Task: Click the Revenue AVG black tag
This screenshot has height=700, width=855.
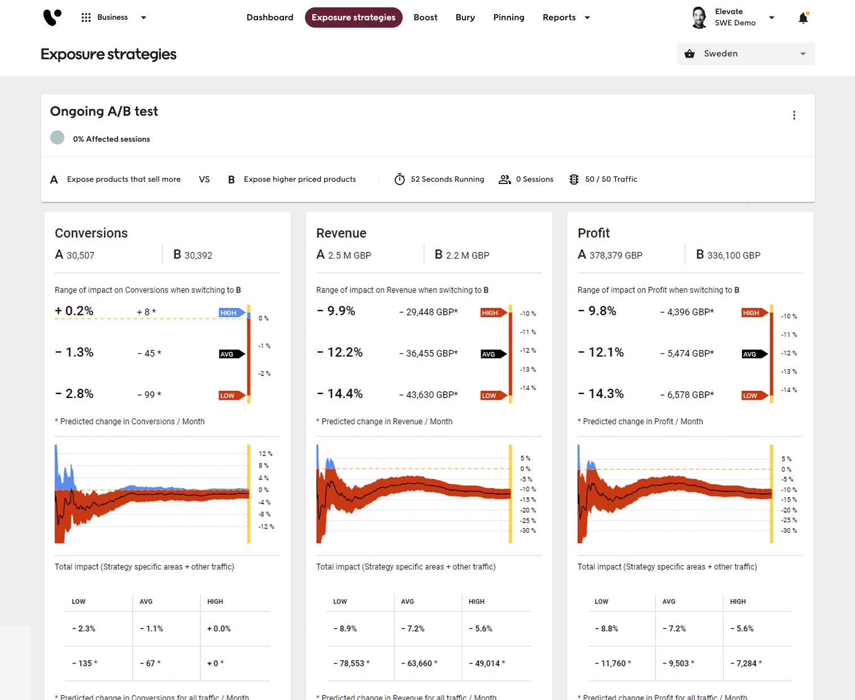Action: [x=494, y=354]
